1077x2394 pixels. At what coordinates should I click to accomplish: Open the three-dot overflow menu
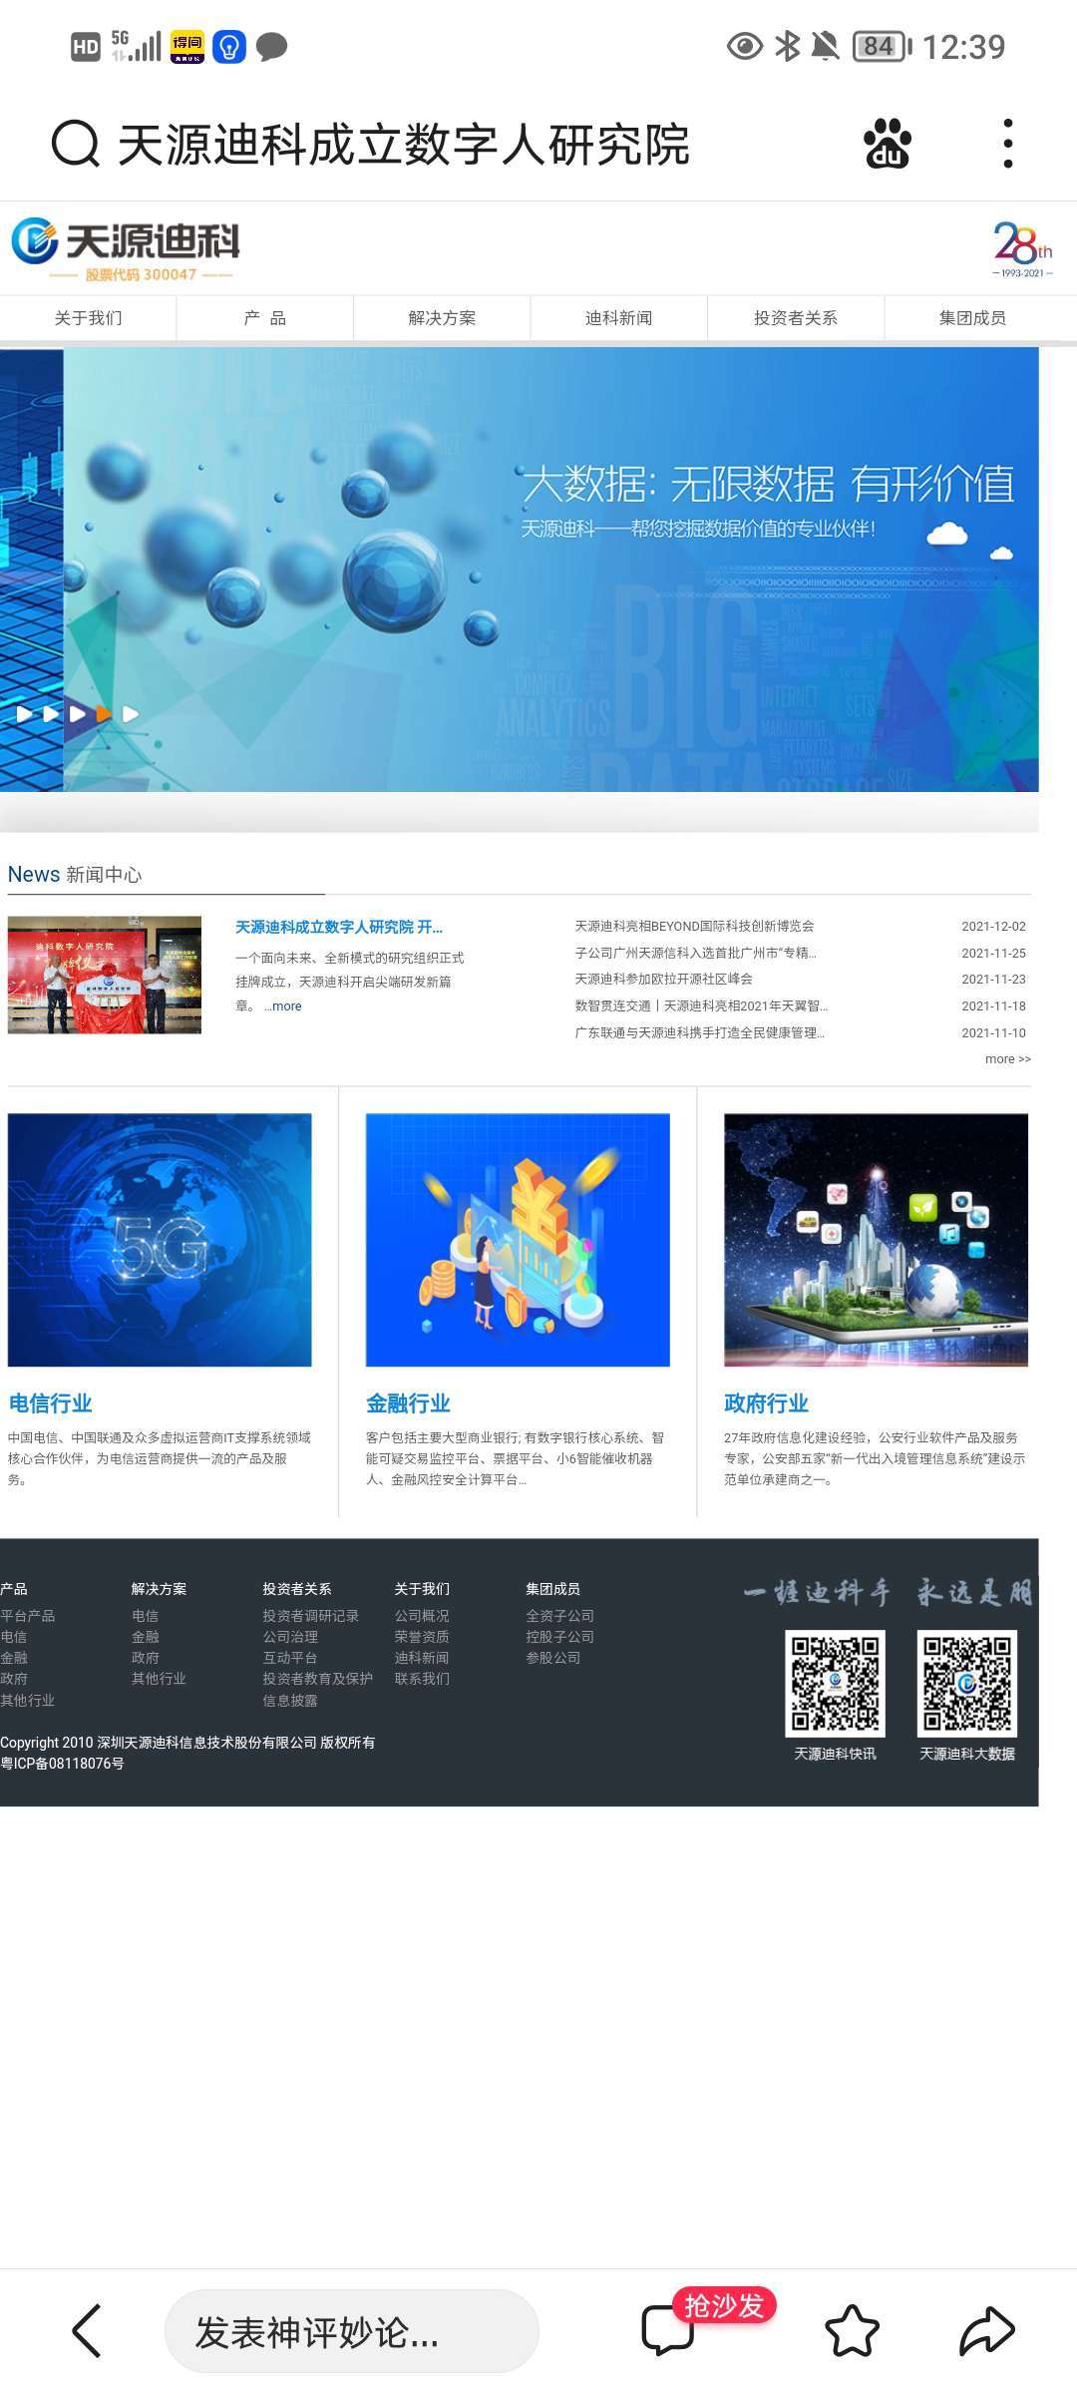[1008, 144]
